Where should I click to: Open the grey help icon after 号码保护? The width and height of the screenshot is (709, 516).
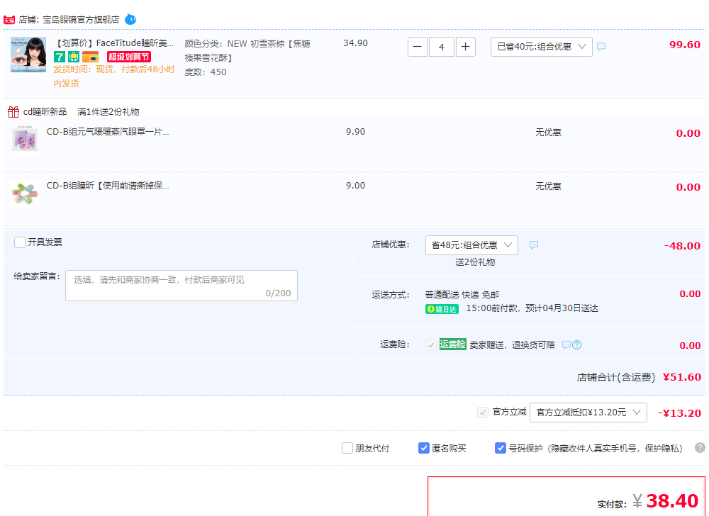[700, 448]
